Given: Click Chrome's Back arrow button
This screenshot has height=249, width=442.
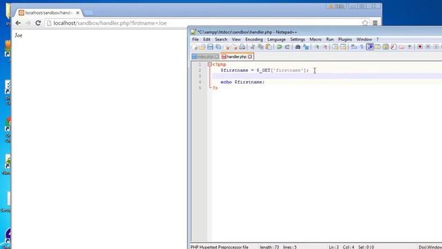Looking at the screenshot, I should [x=18, y=23].
